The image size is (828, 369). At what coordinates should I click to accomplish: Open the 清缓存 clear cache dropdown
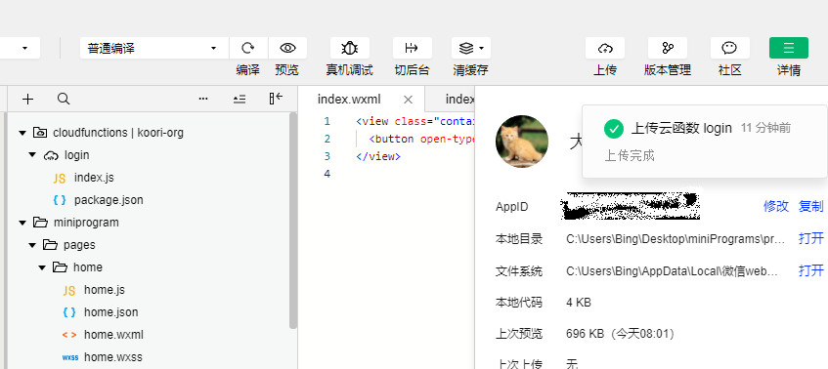[x=471, y=48]
